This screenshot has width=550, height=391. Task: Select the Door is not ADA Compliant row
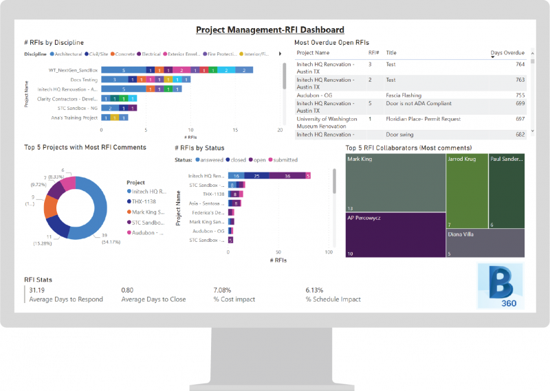click(410, 107)
